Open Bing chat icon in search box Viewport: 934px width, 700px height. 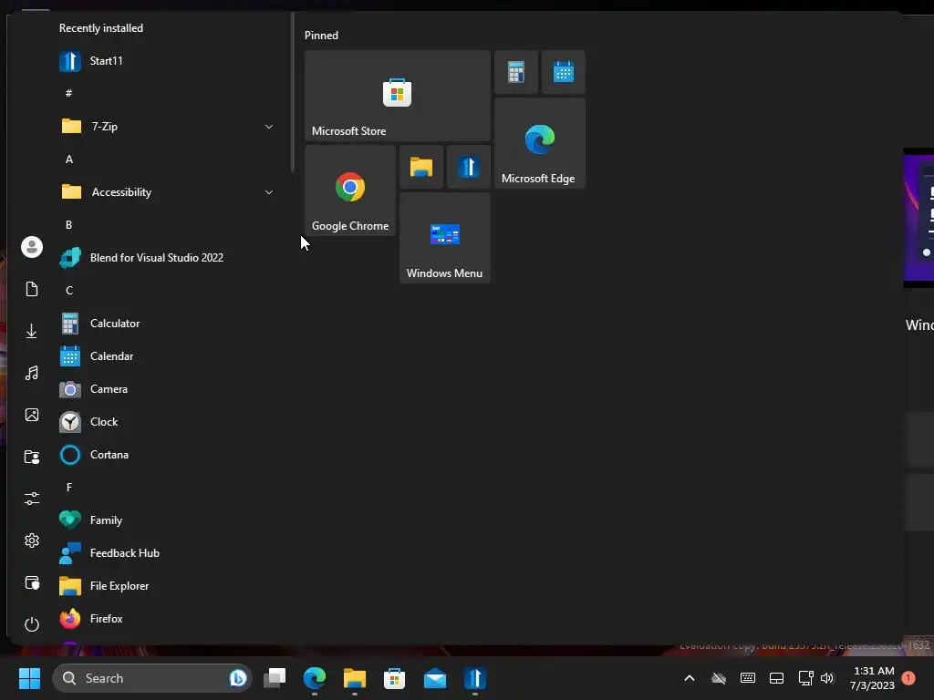coord(238,678)
